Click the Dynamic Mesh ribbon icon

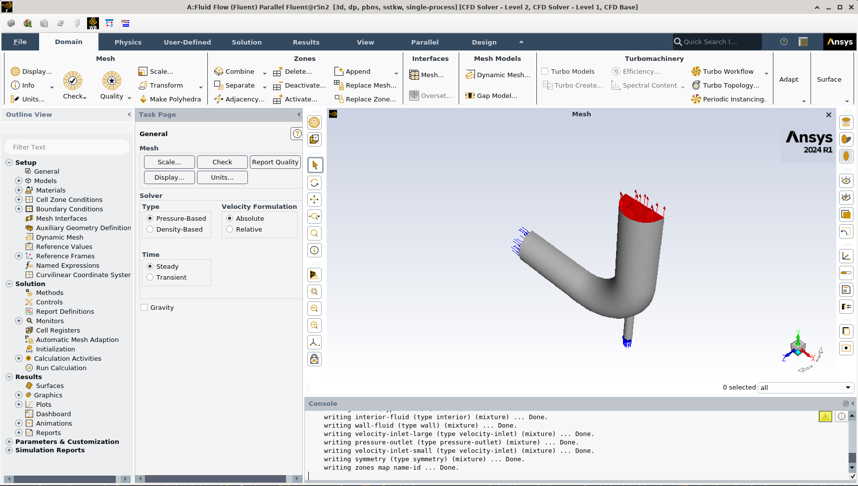tap(470, 75)
